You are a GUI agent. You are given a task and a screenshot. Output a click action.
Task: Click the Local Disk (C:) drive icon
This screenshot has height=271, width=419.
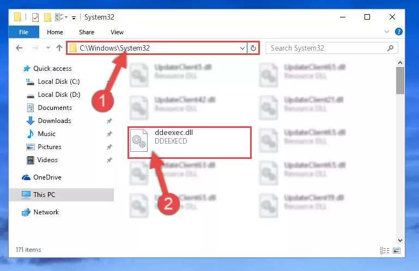(x=30, y=82)
